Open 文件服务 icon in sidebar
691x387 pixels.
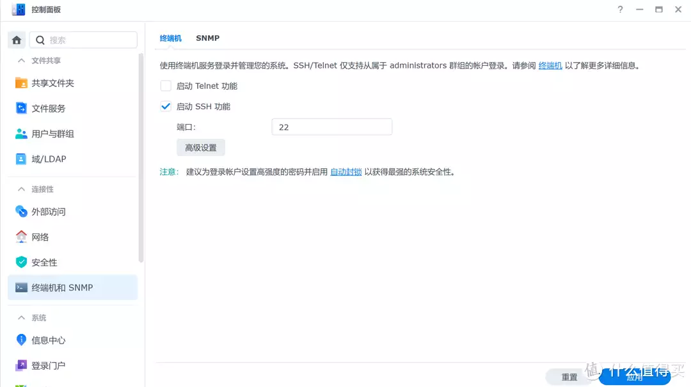click(x=21, y=108)
